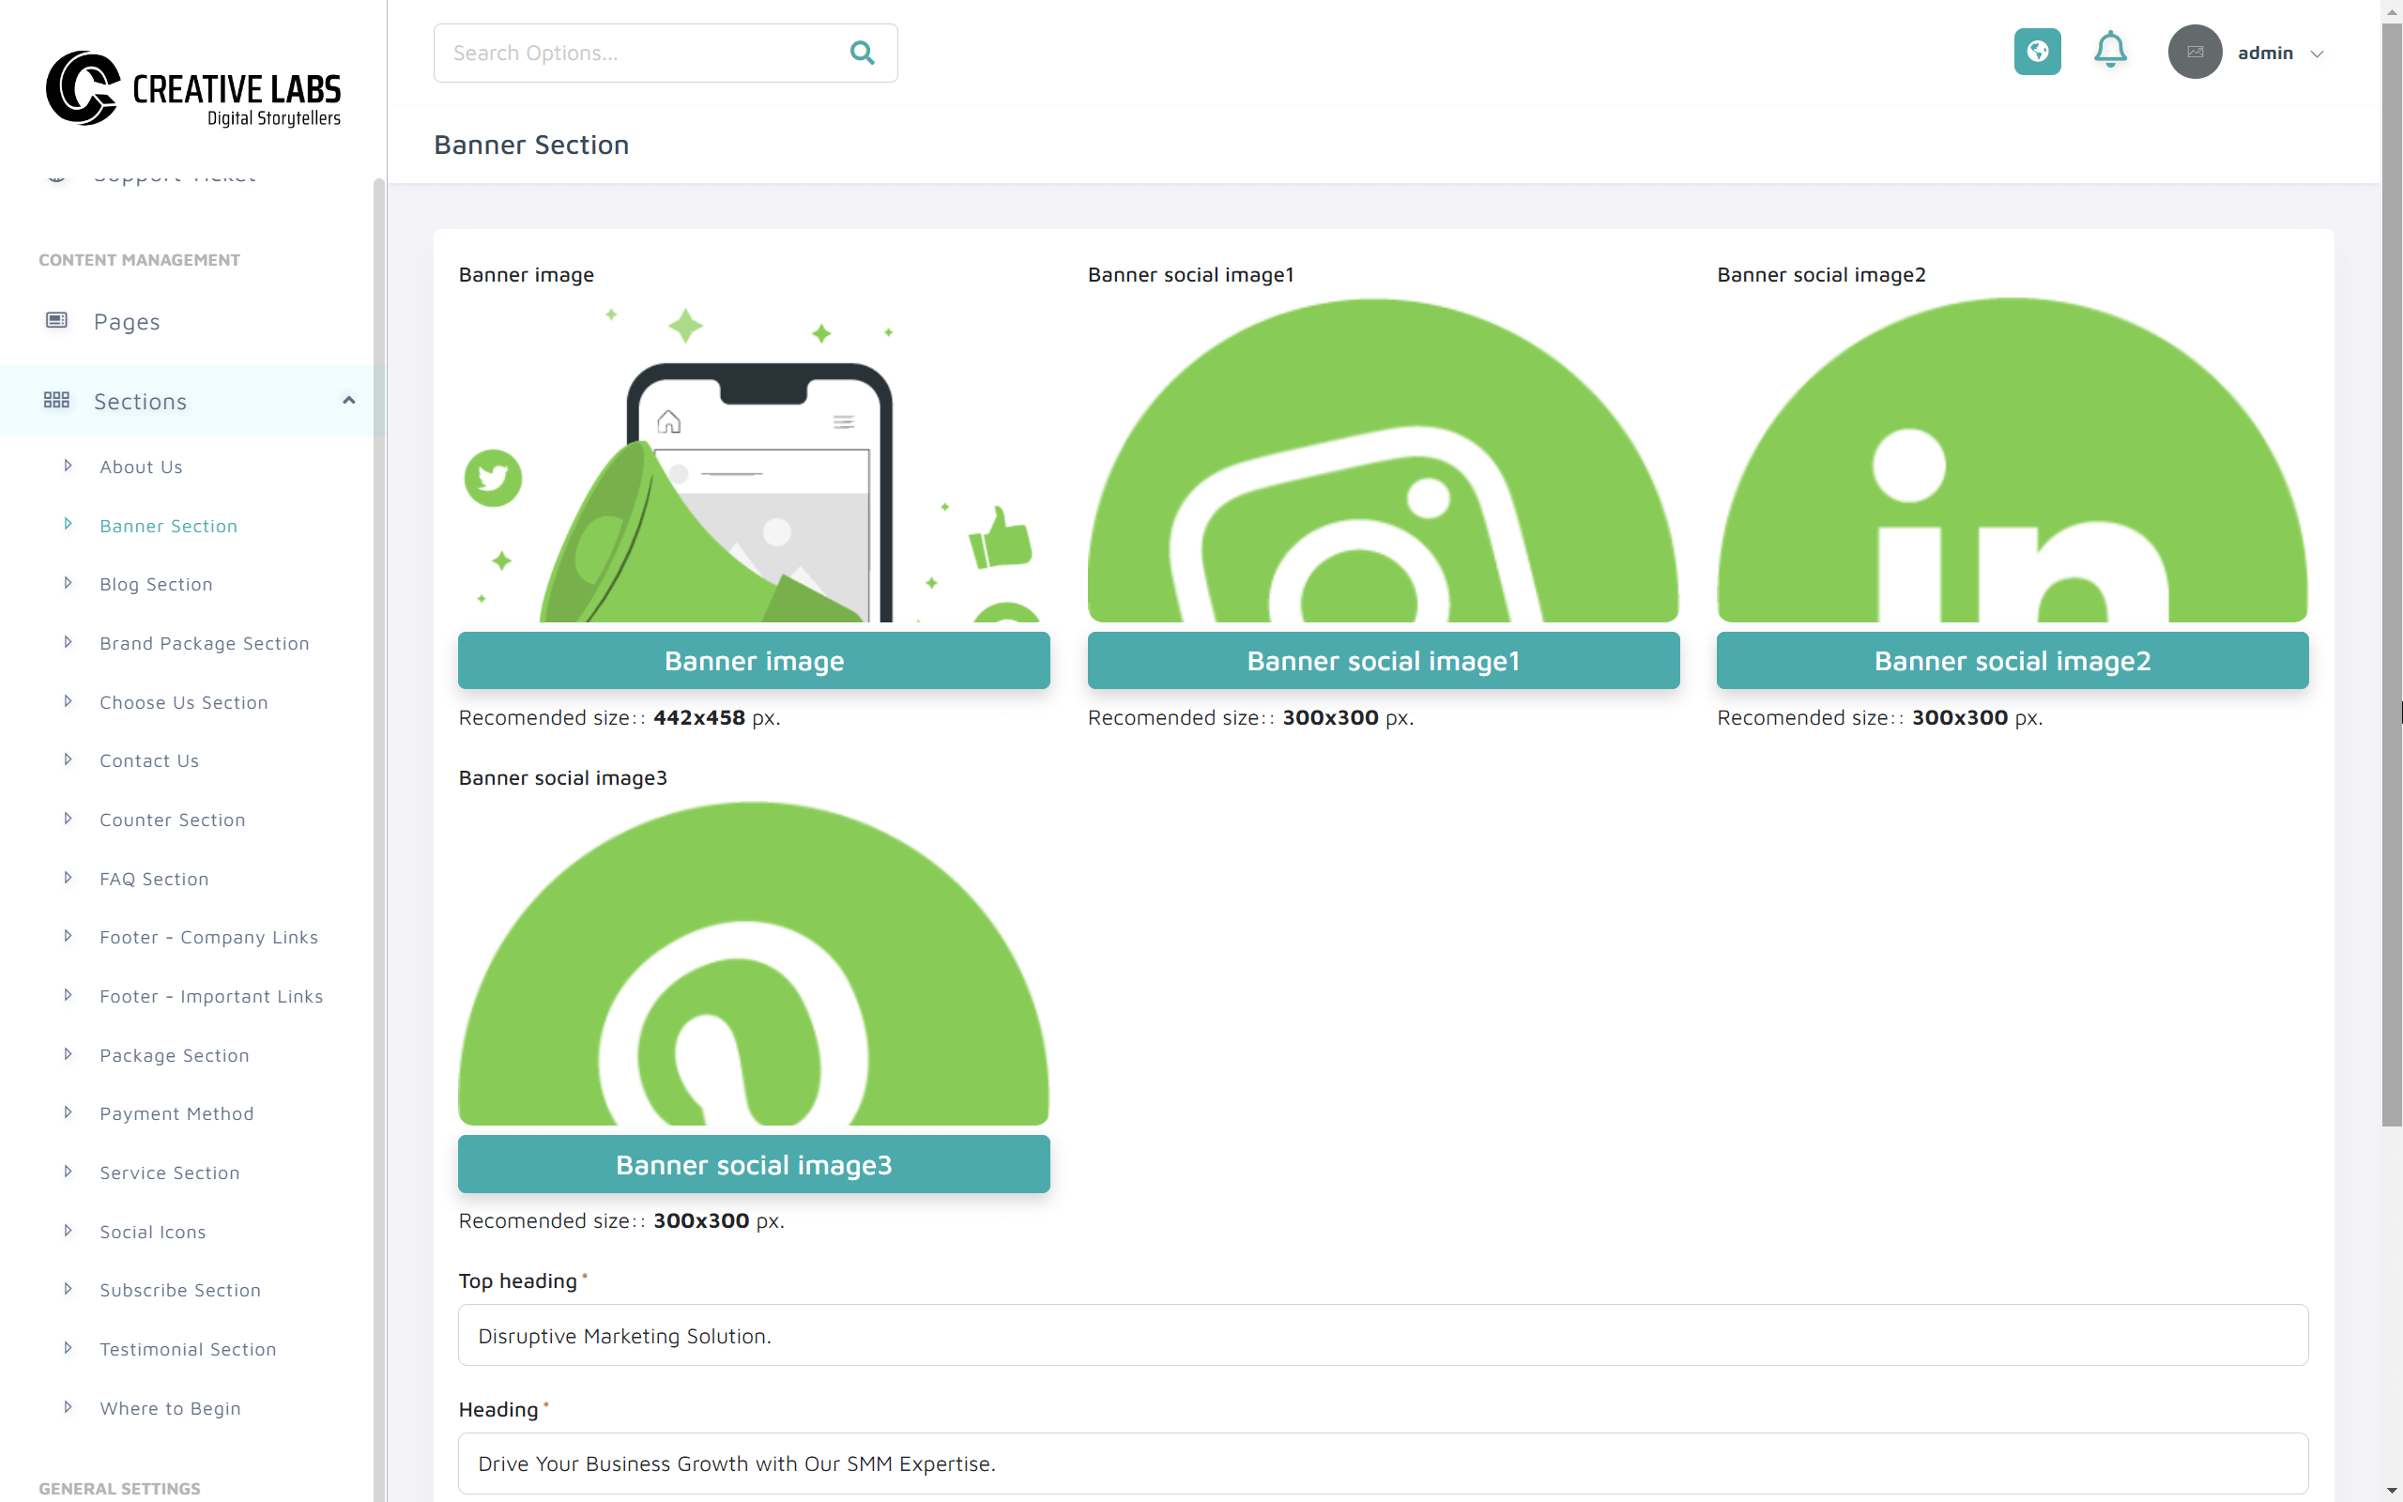Expand the Testimonial Section arrow
Image resolution: width=2403 pixels, height=1502 pixels.
tap(68, 1348)
